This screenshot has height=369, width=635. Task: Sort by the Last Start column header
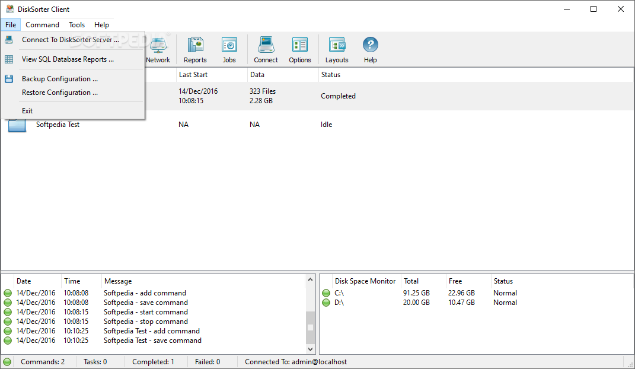[x=212, y=75]
